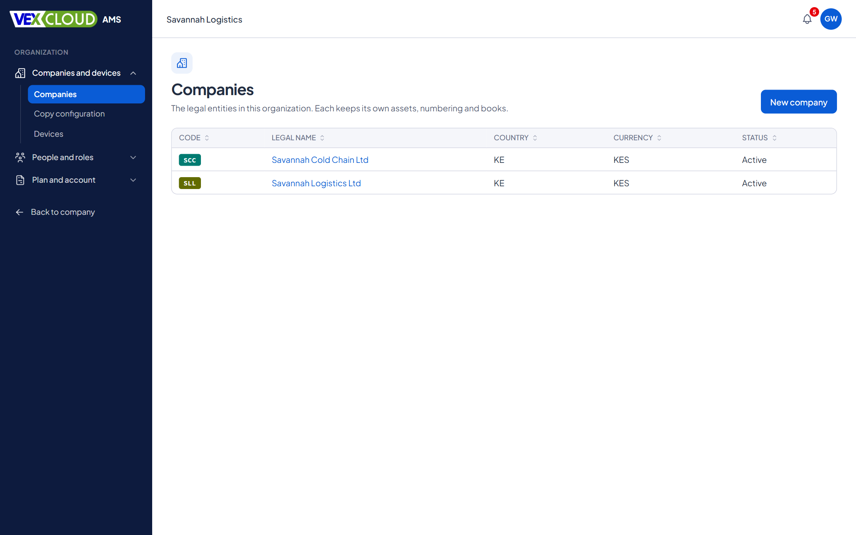
Task: Expand the Plan and account chevron
Action: point(133,180)
